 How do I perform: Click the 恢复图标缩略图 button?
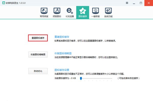38,54
